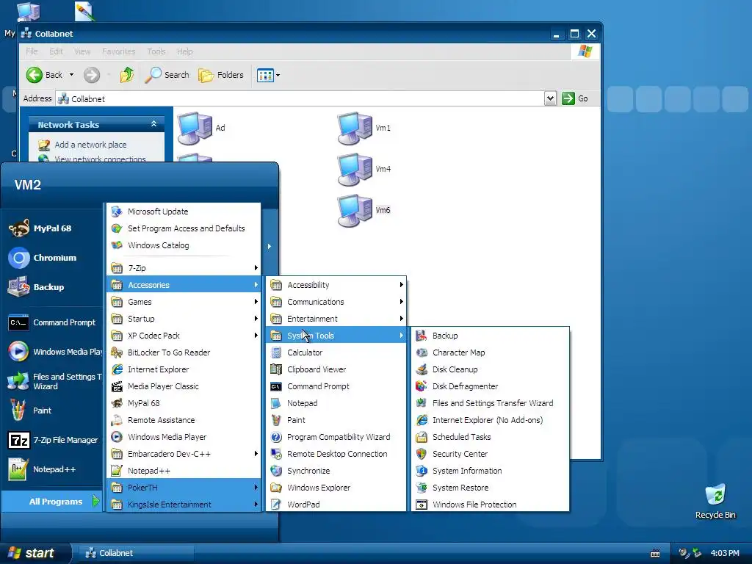Launch System Restore
This screenshot has width=752, height=564.
coord(490,488)
